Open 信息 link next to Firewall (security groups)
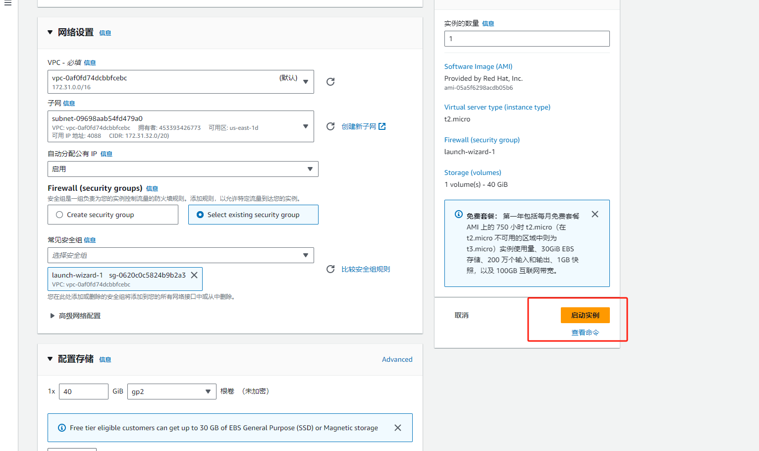Image resolution: width=759 pixels, height=451 pixels. pyautogui.click(x=152, y=189)
